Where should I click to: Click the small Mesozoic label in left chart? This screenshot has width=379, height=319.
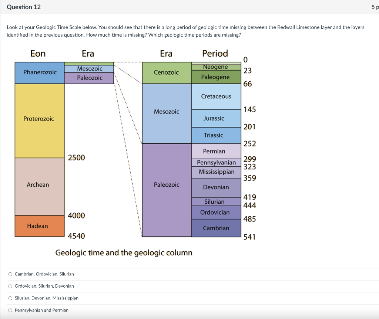[x=90, y=69]
